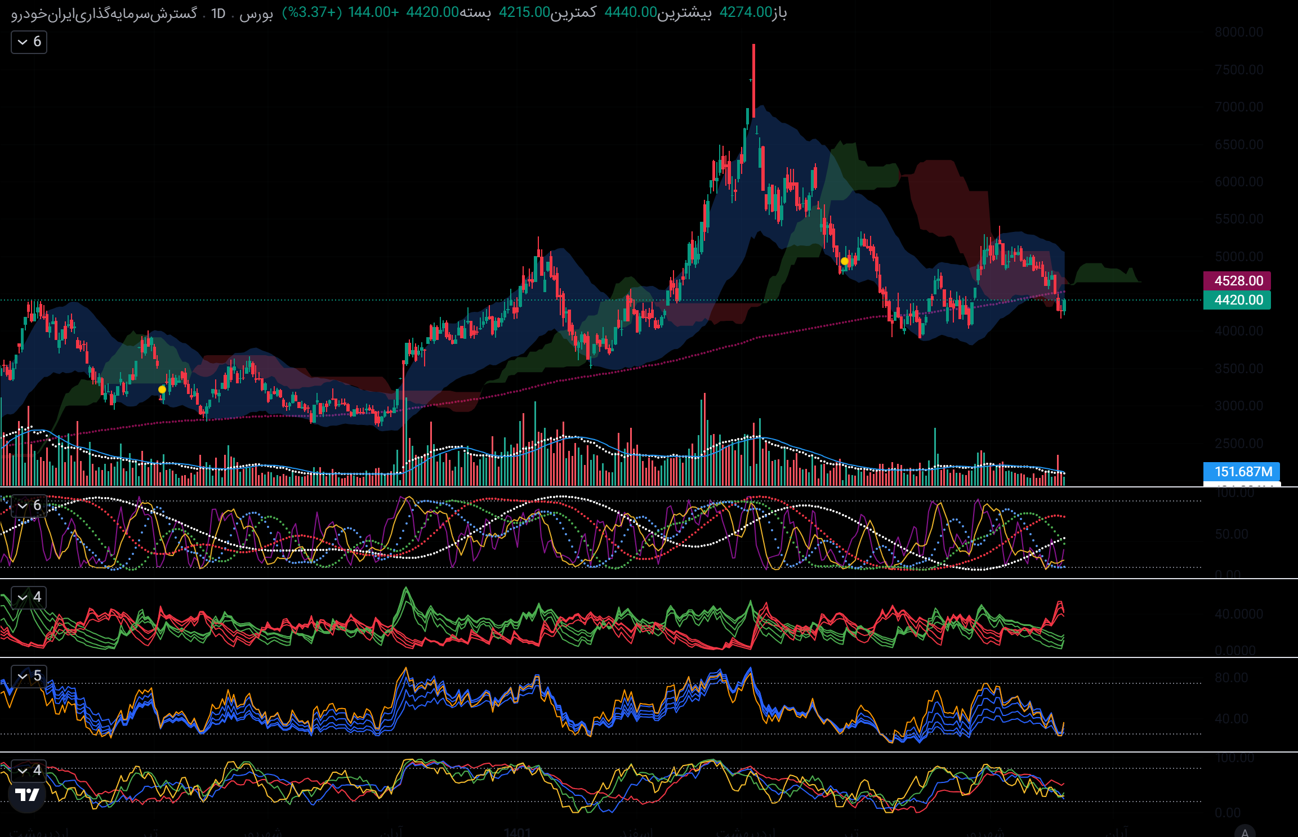Select the volume label 151.687M
This screenshot has width=1298, height=837.
tap(1242, 472)
